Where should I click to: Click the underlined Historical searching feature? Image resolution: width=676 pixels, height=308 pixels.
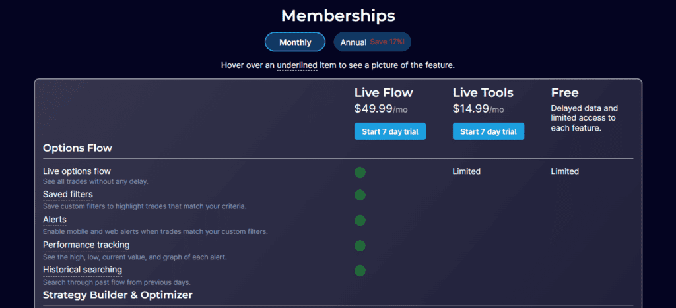83,270
